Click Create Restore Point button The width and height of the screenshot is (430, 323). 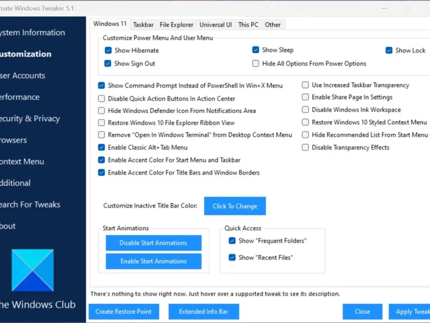pos(124,312)
